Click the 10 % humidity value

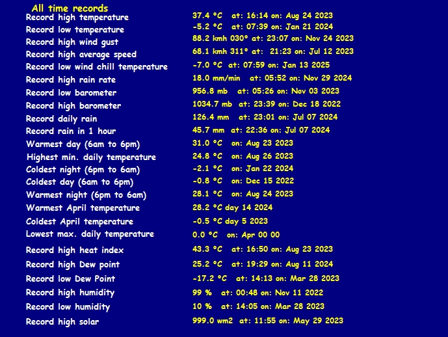coord(258,306)
